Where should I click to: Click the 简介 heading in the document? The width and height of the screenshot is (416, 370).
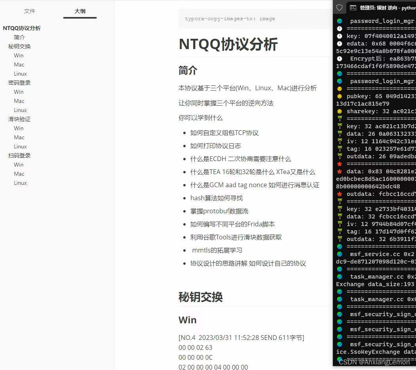188,70
